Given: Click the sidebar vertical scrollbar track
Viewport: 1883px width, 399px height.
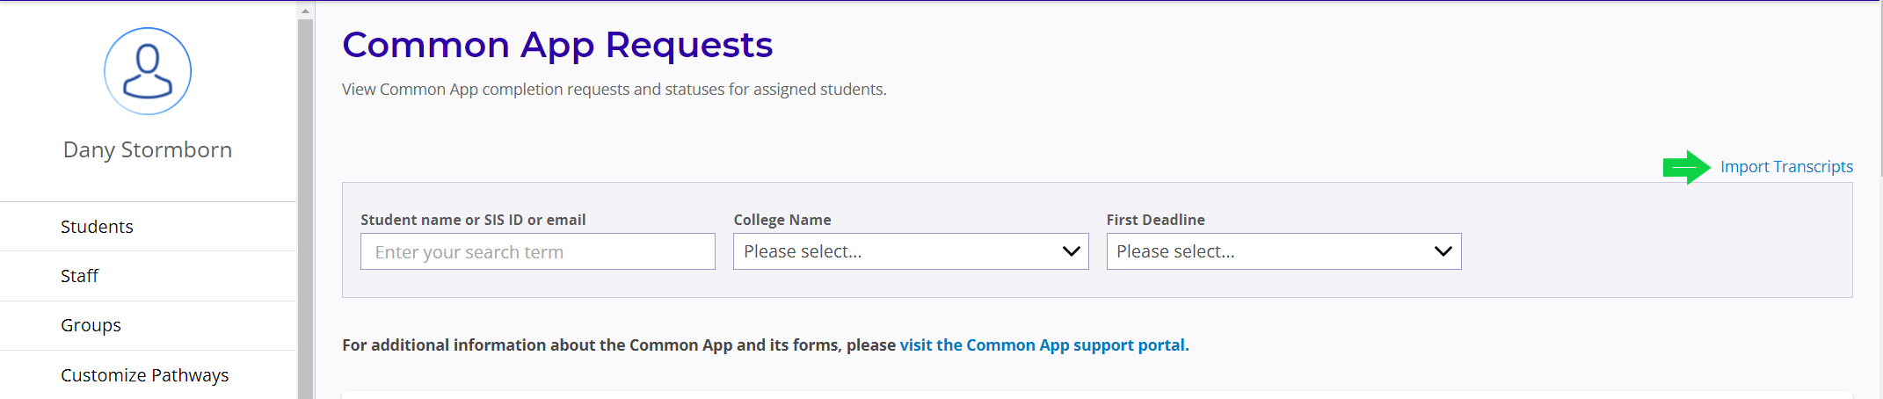Looking at the screenshot, I should coord(305,211).
